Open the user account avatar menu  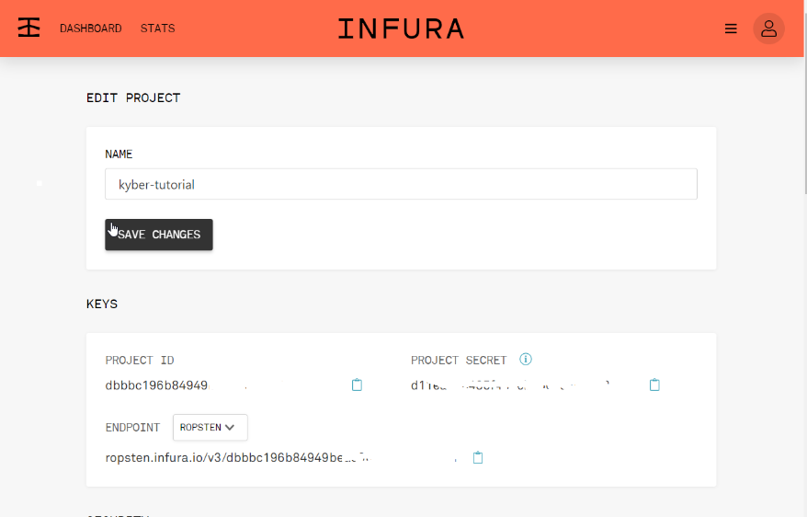tap(768, 29)
